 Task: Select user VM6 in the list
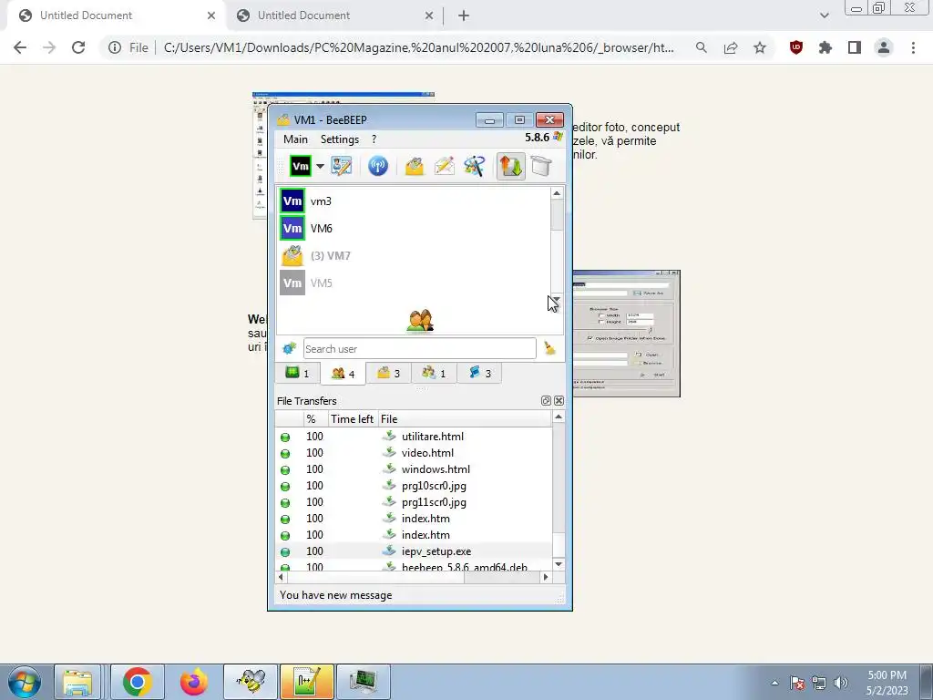click(x=413, y=228)
